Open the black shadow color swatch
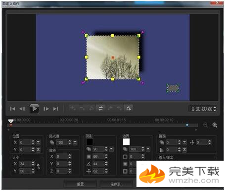Viewport: 225px width, 191px height. tap(90, 142)
